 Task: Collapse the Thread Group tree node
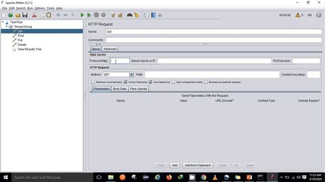(x=7, y=26)
